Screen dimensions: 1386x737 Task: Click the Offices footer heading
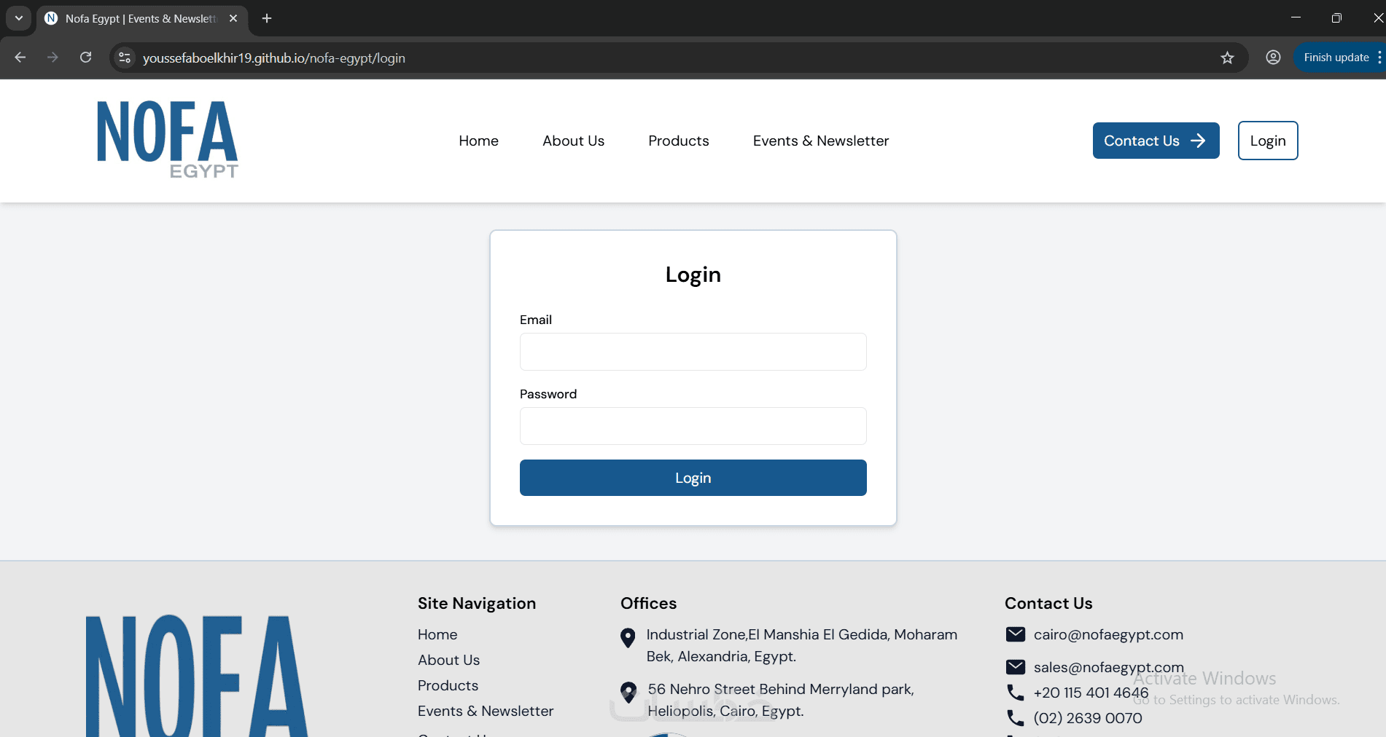click(648, 603)
